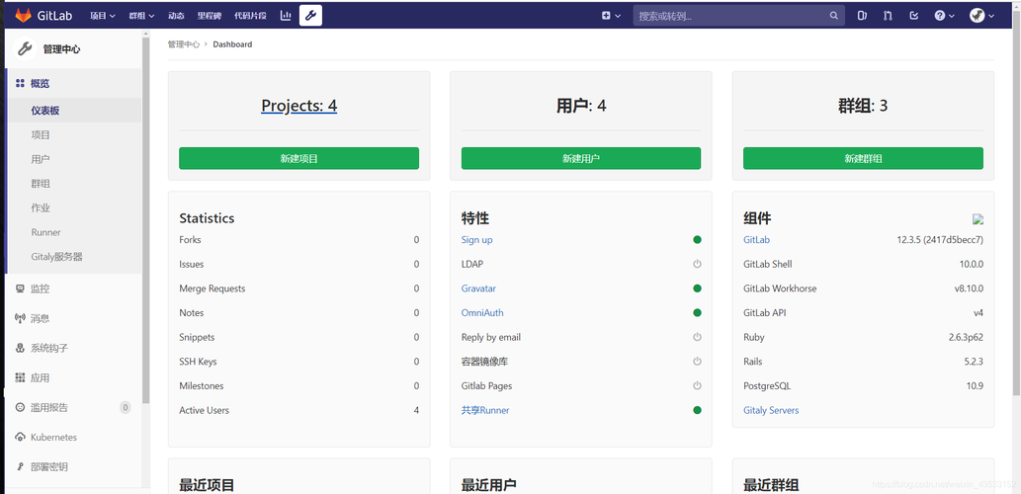The width and height of the screenshot is (1021, 494).
Task: Click the 容器镜像库 power-off status icon
Action: tap(698, 362)
